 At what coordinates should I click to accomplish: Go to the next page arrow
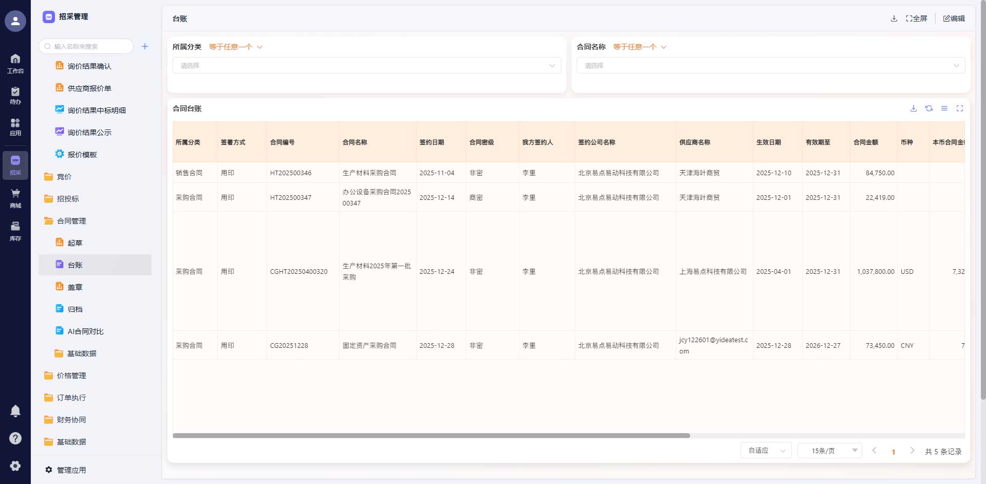(913, 451)
